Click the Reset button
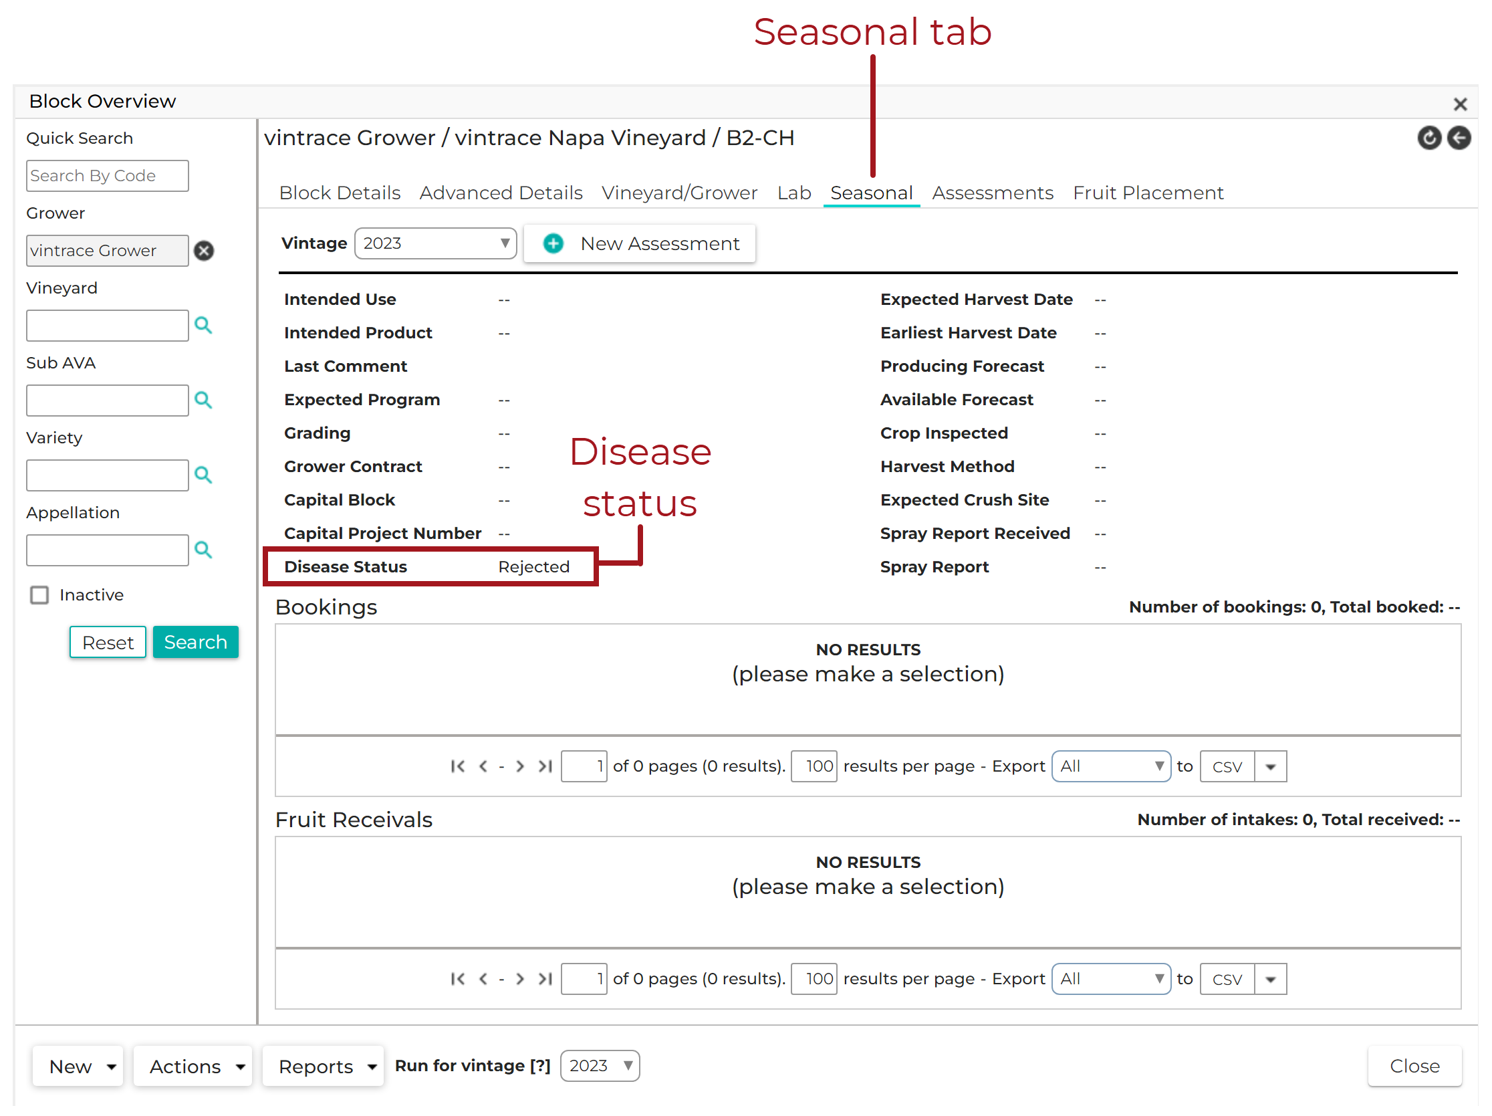Screen dimensions: 1492x1116 108,643
